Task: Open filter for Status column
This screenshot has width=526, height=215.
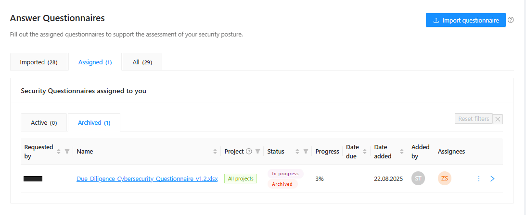Action: [306, 152]
